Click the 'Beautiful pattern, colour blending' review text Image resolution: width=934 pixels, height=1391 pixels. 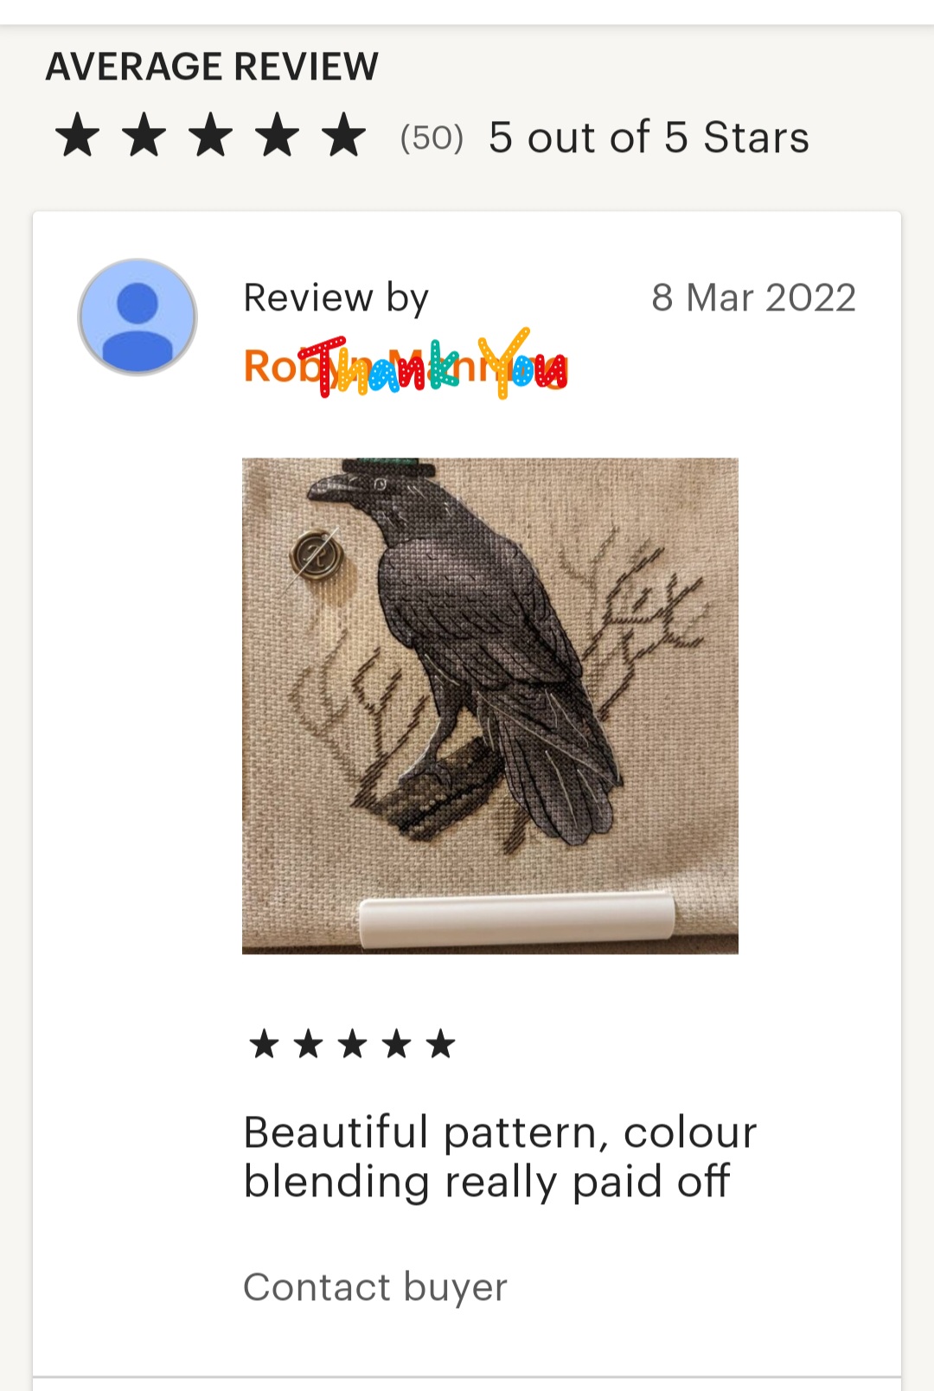(x=500, y=1157)
